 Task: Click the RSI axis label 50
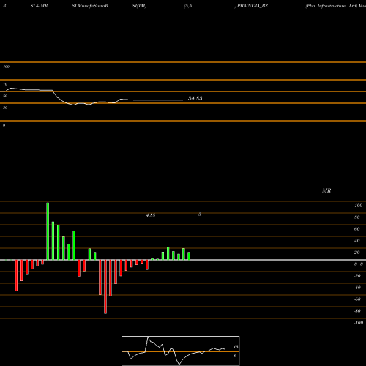pos(5,96)
